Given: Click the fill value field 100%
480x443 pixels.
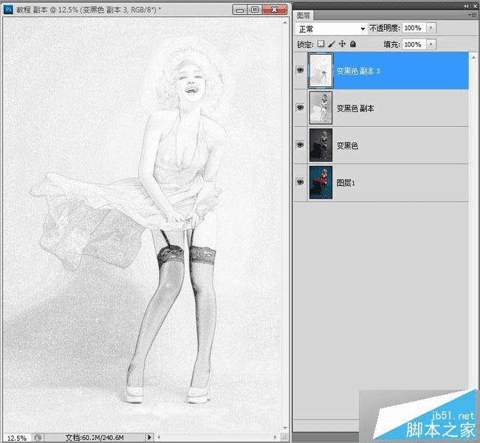Looking at the screenshot, I should pyautogui.click(x=414, y=44).
